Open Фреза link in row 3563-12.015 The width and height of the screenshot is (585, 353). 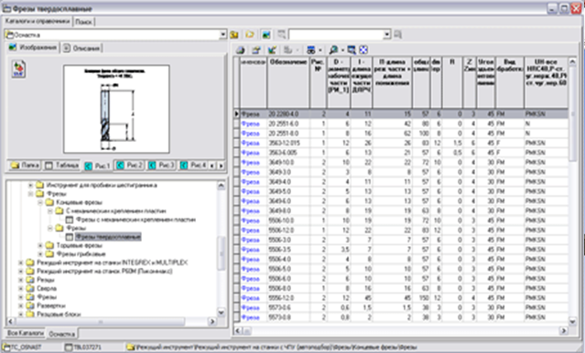point(250,143)
